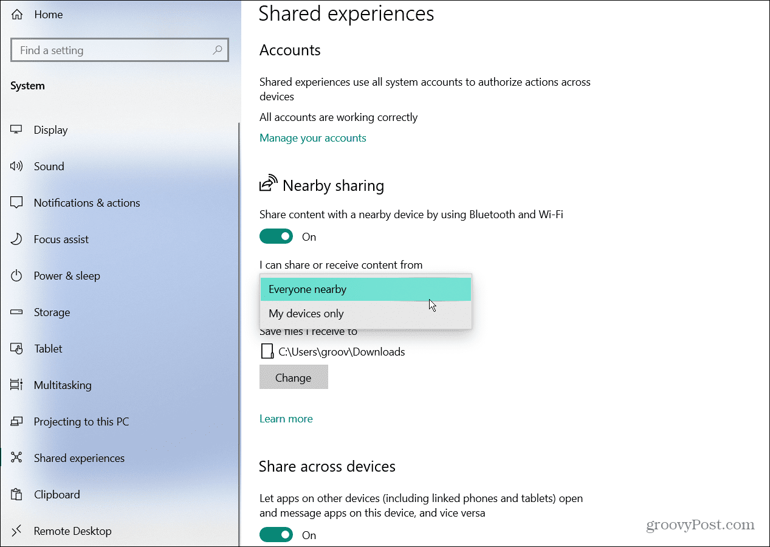The width and height of the screenshot is (770, 547).
Task: Disable the Share across devices toggle
Action: coord(277,535)
